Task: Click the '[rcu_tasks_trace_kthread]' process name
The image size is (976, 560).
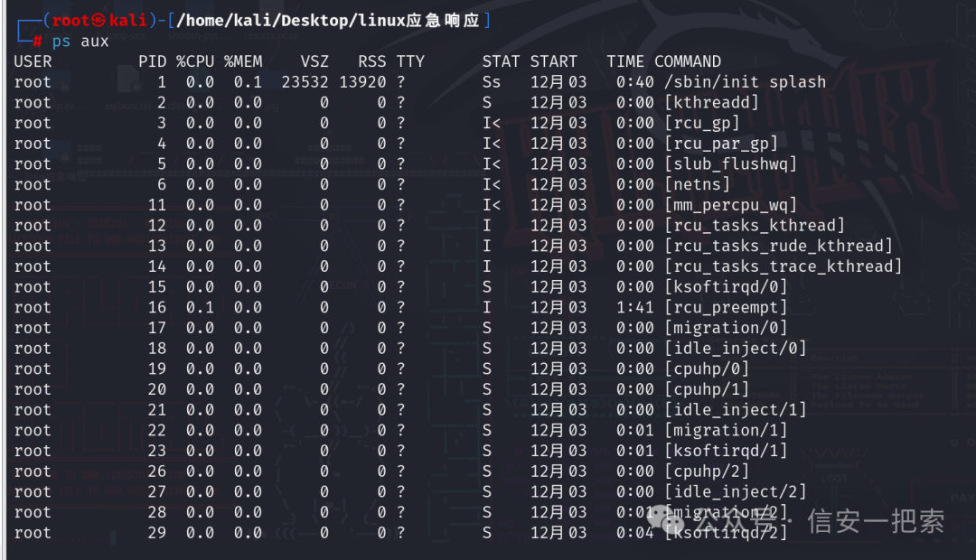Action: coord(783,267)
